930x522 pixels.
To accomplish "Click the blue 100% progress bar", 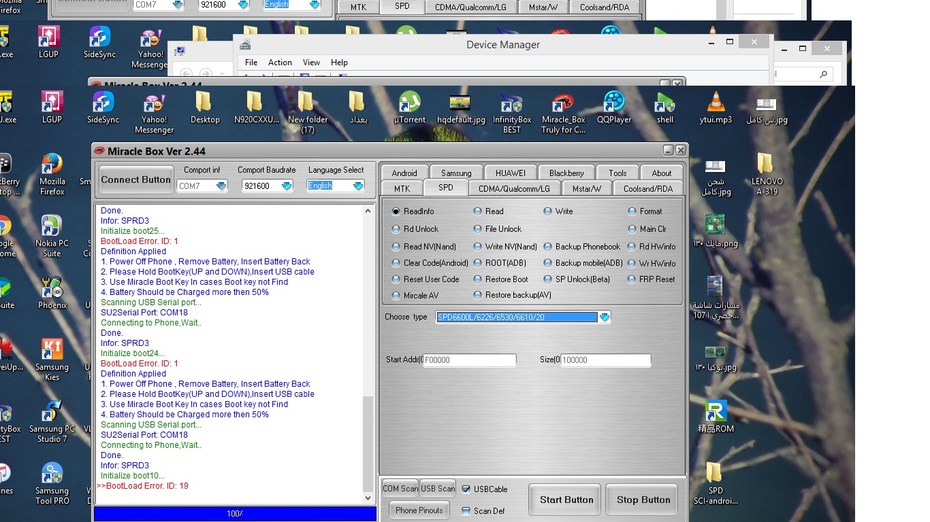I will [x=235, y=514].
